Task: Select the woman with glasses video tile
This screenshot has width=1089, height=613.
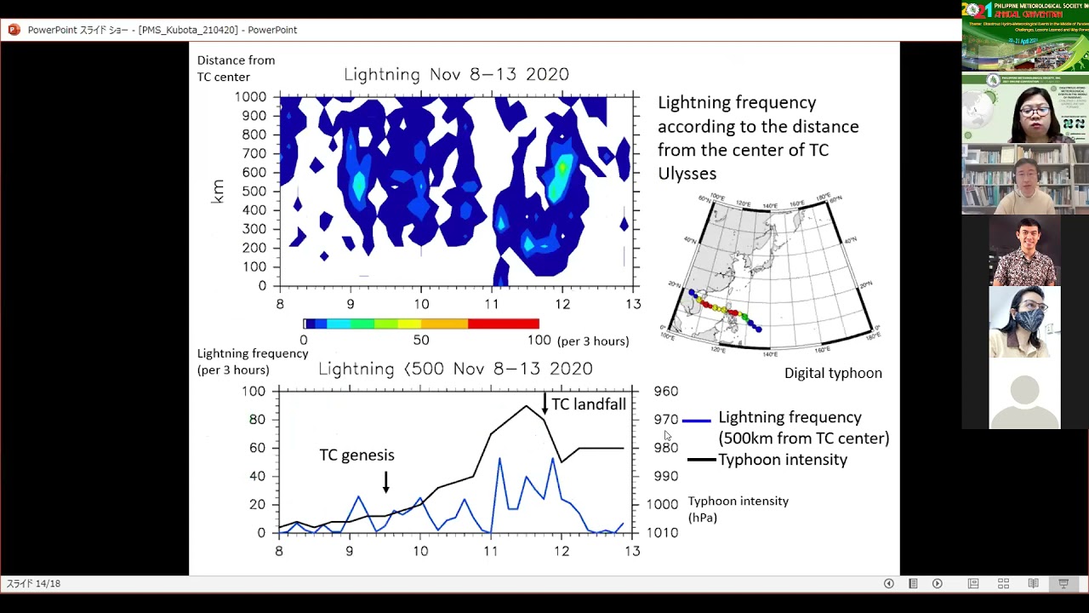Action: (x=1025, y=108)
